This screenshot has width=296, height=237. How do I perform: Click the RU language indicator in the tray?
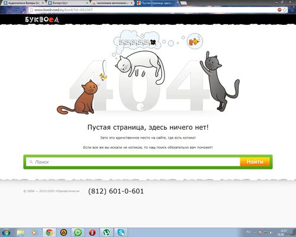248,232
